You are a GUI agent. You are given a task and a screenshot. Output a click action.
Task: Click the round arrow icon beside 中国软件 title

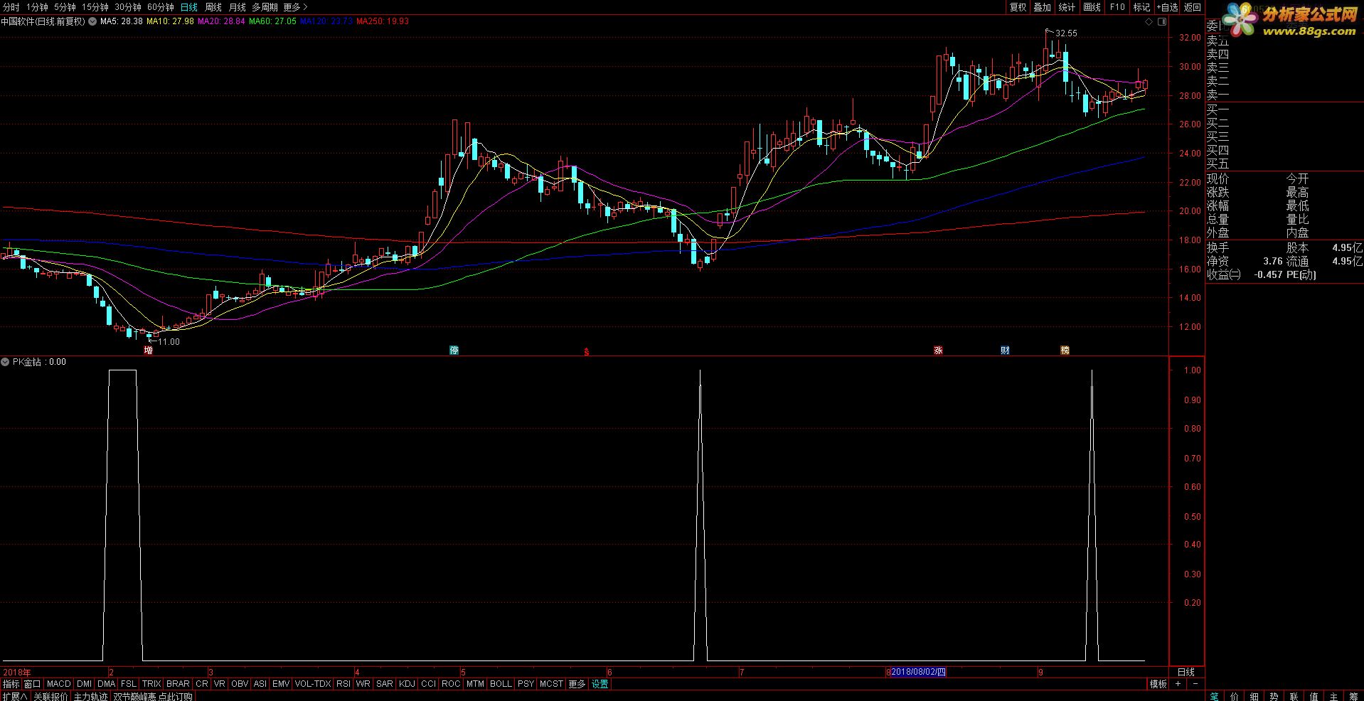(x=92, y=21)
